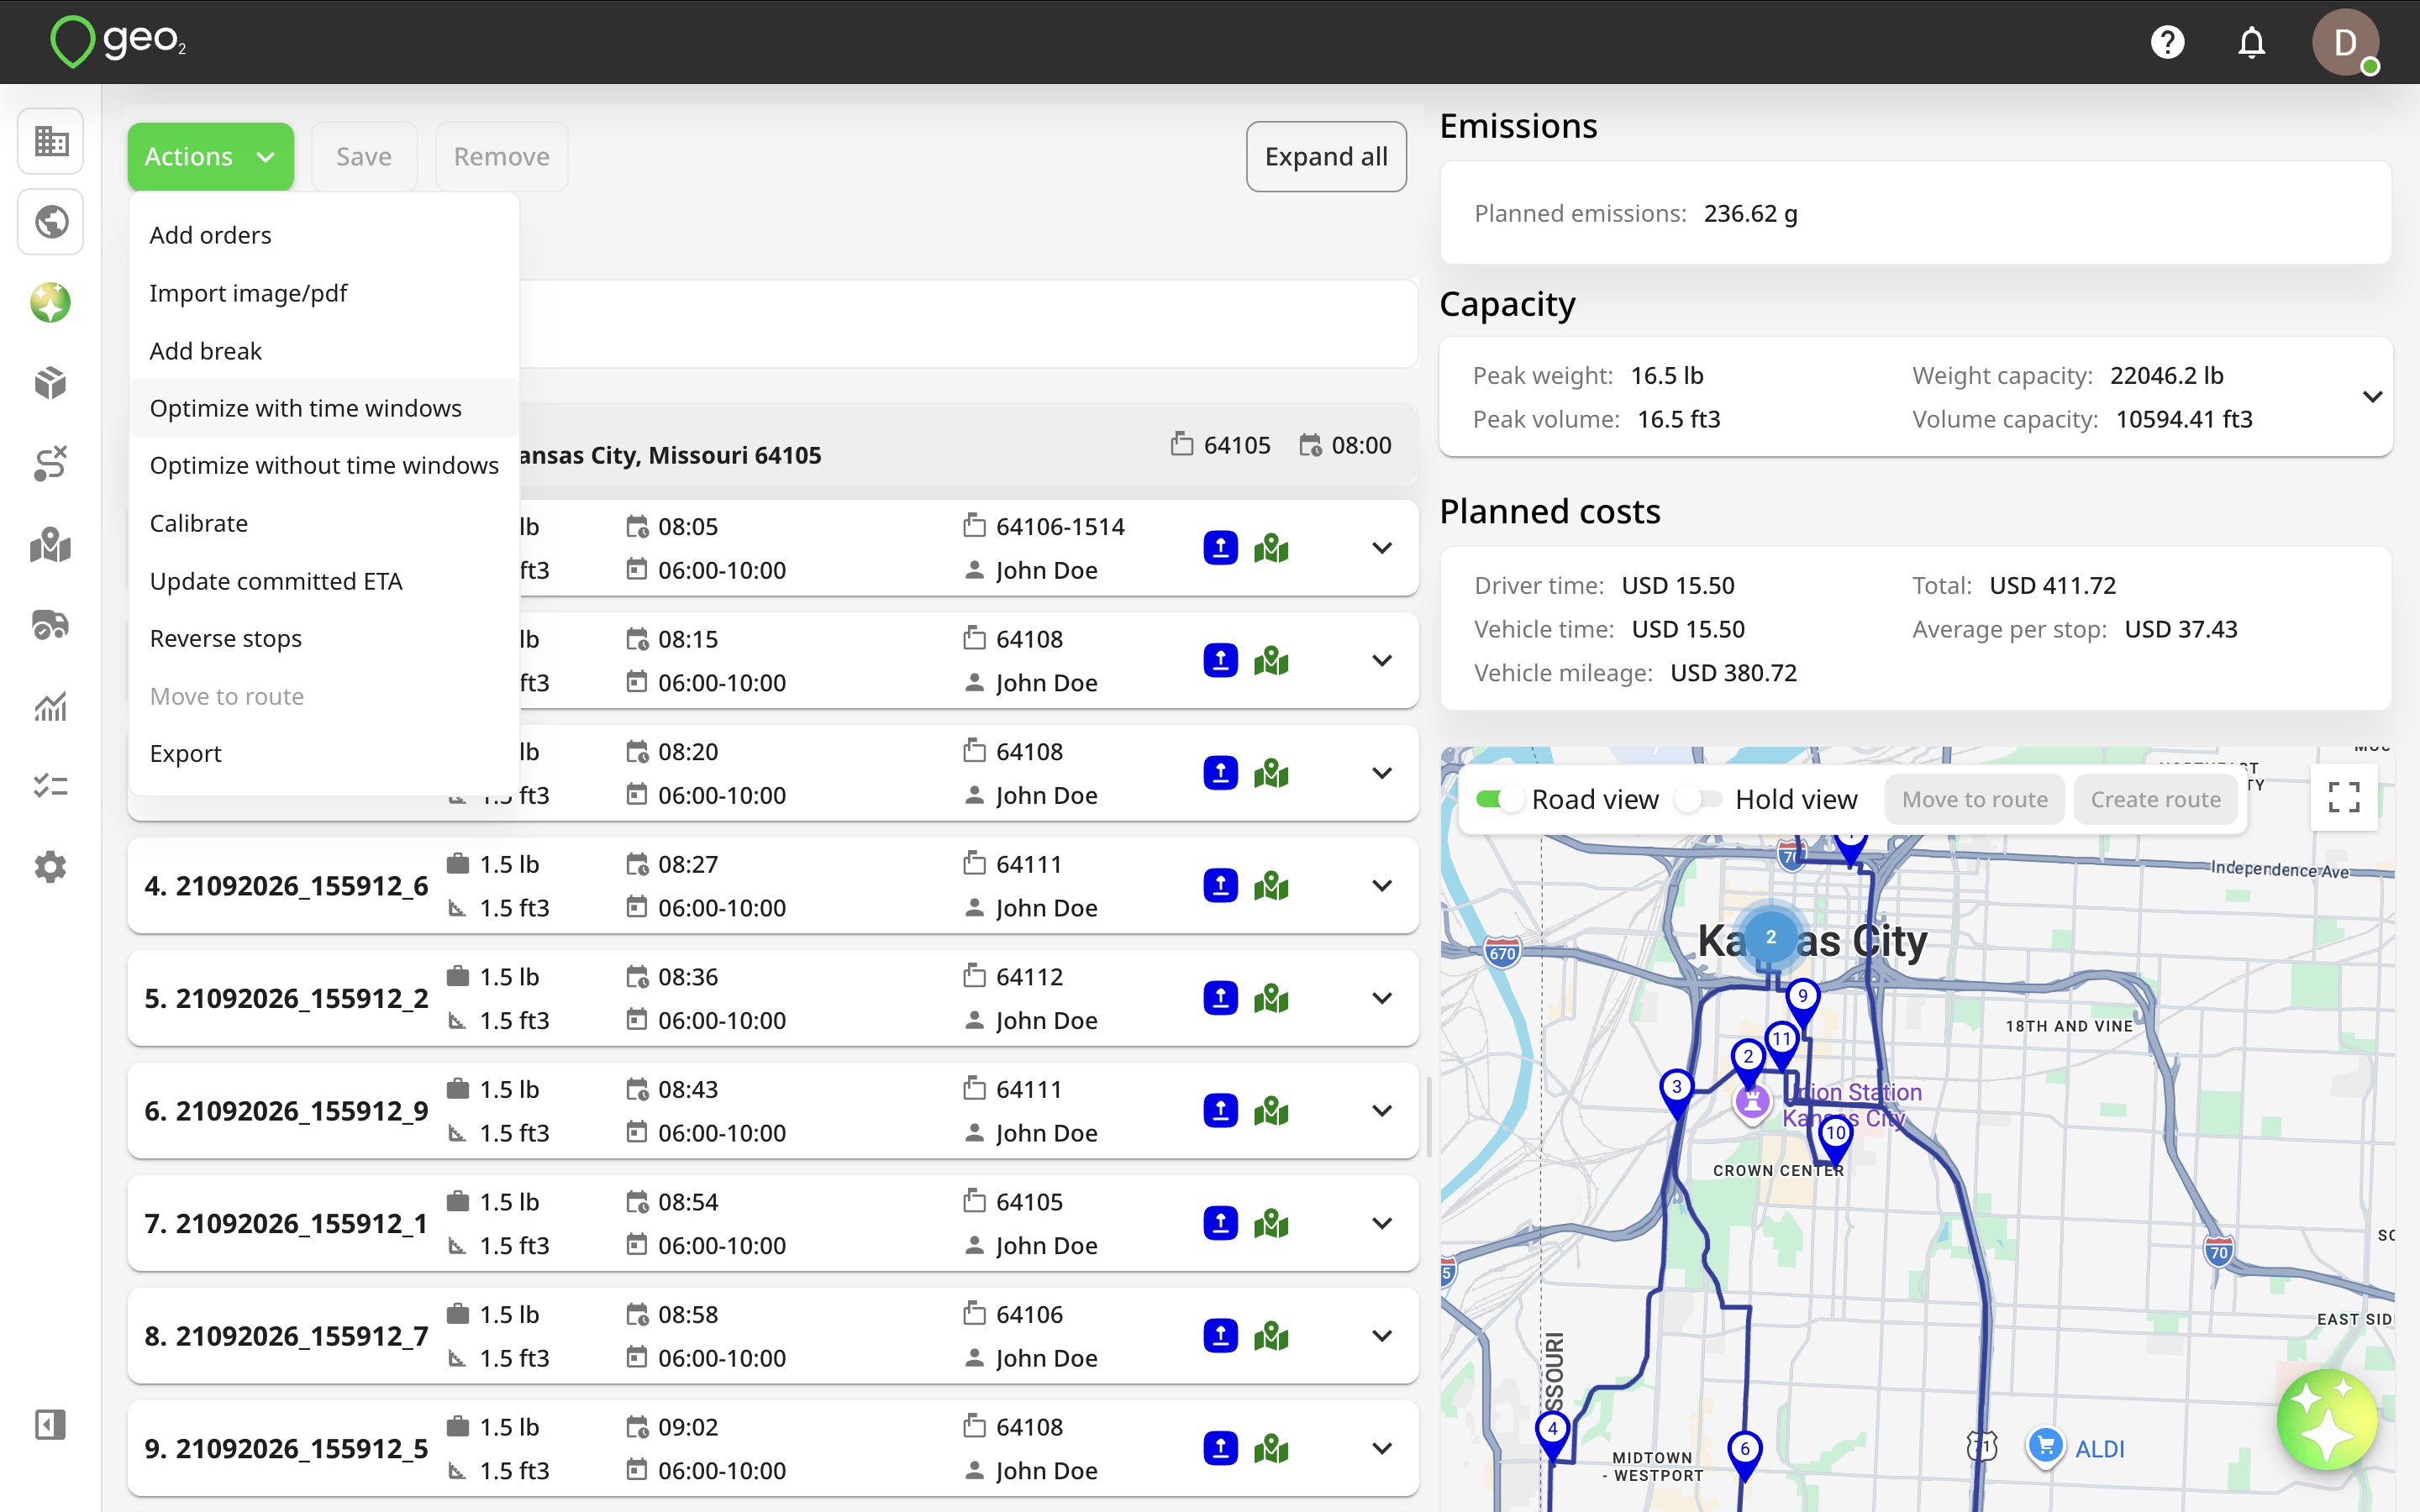Choose Calibrate in Actions menu
Image resolution: width=2420 pixels, height=1512 pixels.
[324, 523]
